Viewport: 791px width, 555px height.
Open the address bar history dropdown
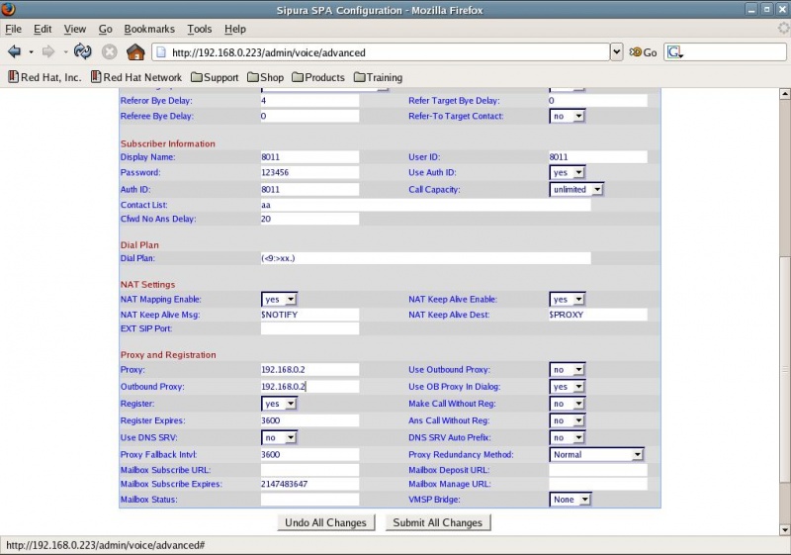[617, 51]
